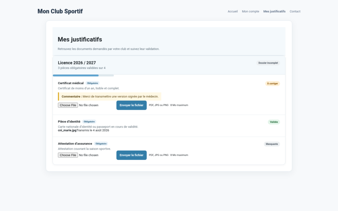Screen dimensions: 338x211
Task: Click 'No file chosen' under Attestation d'assurance
Action: pos(88,155)
